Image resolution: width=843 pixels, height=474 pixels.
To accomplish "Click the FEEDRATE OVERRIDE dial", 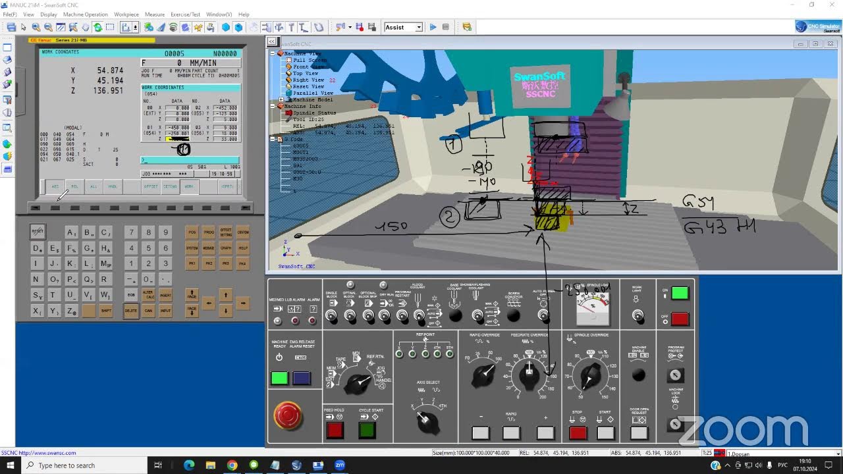I will point(529,375).
